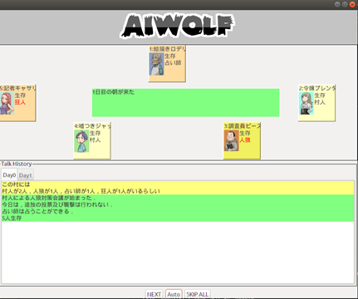Click the 占い師 role label
The height and width of the screenshot is (299, 358).
(x=173, y=63)
